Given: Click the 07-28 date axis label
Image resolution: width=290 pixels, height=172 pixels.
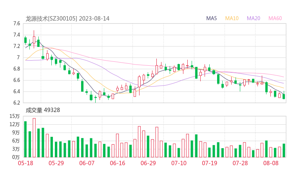Looking at the screenshot, I should click(x=240, y=163).
